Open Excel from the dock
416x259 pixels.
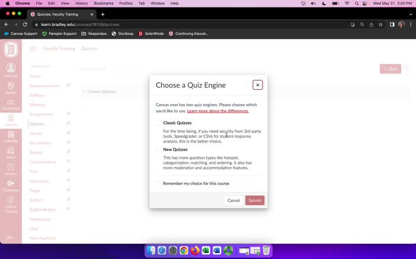206,250
